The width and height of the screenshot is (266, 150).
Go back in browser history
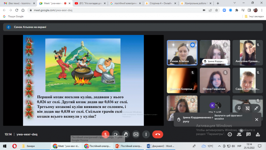(4, 10)
